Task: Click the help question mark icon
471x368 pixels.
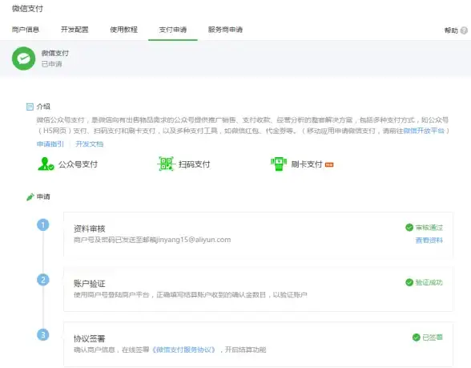Action: 464,30
